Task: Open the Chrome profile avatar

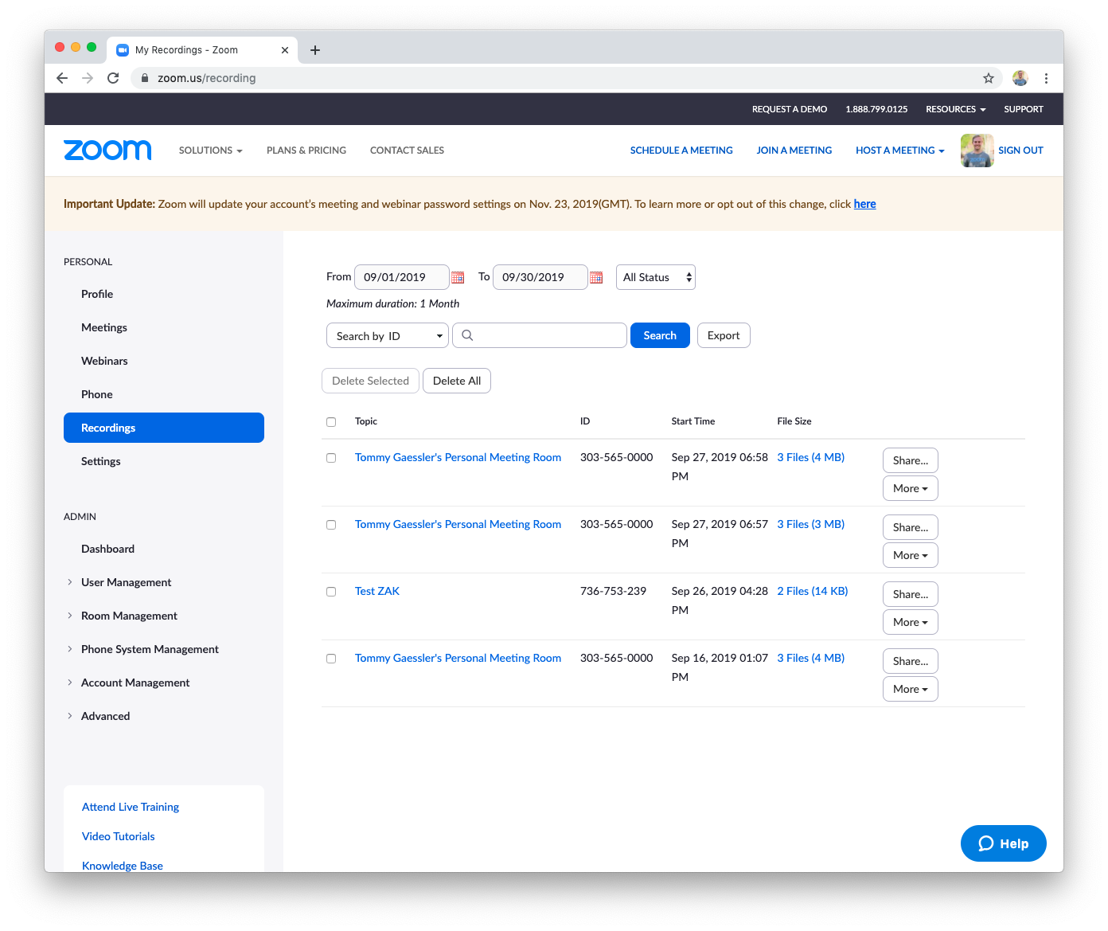Action: point(1020,78)
